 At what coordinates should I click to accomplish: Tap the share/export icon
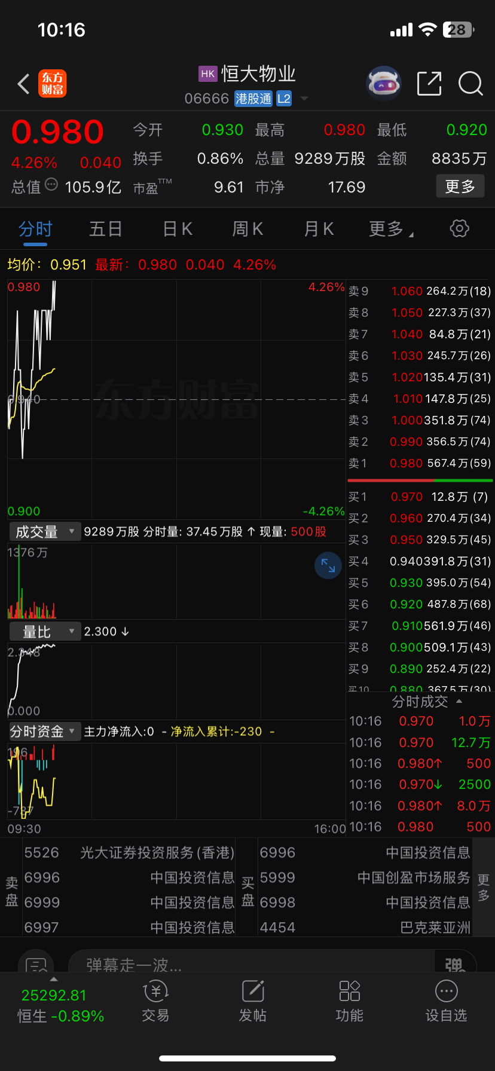tap(429, 84)
